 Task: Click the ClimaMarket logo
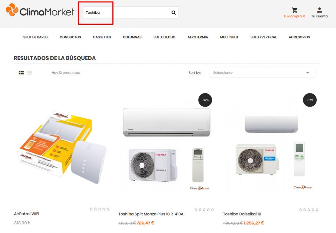(x=40, y=10)
